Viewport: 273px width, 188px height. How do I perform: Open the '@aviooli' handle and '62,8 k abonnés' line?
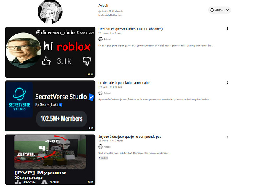click(111, 11)
